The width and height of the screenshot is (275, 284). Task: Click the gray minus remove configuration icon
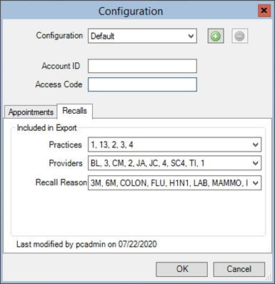(x=239, y=36)
